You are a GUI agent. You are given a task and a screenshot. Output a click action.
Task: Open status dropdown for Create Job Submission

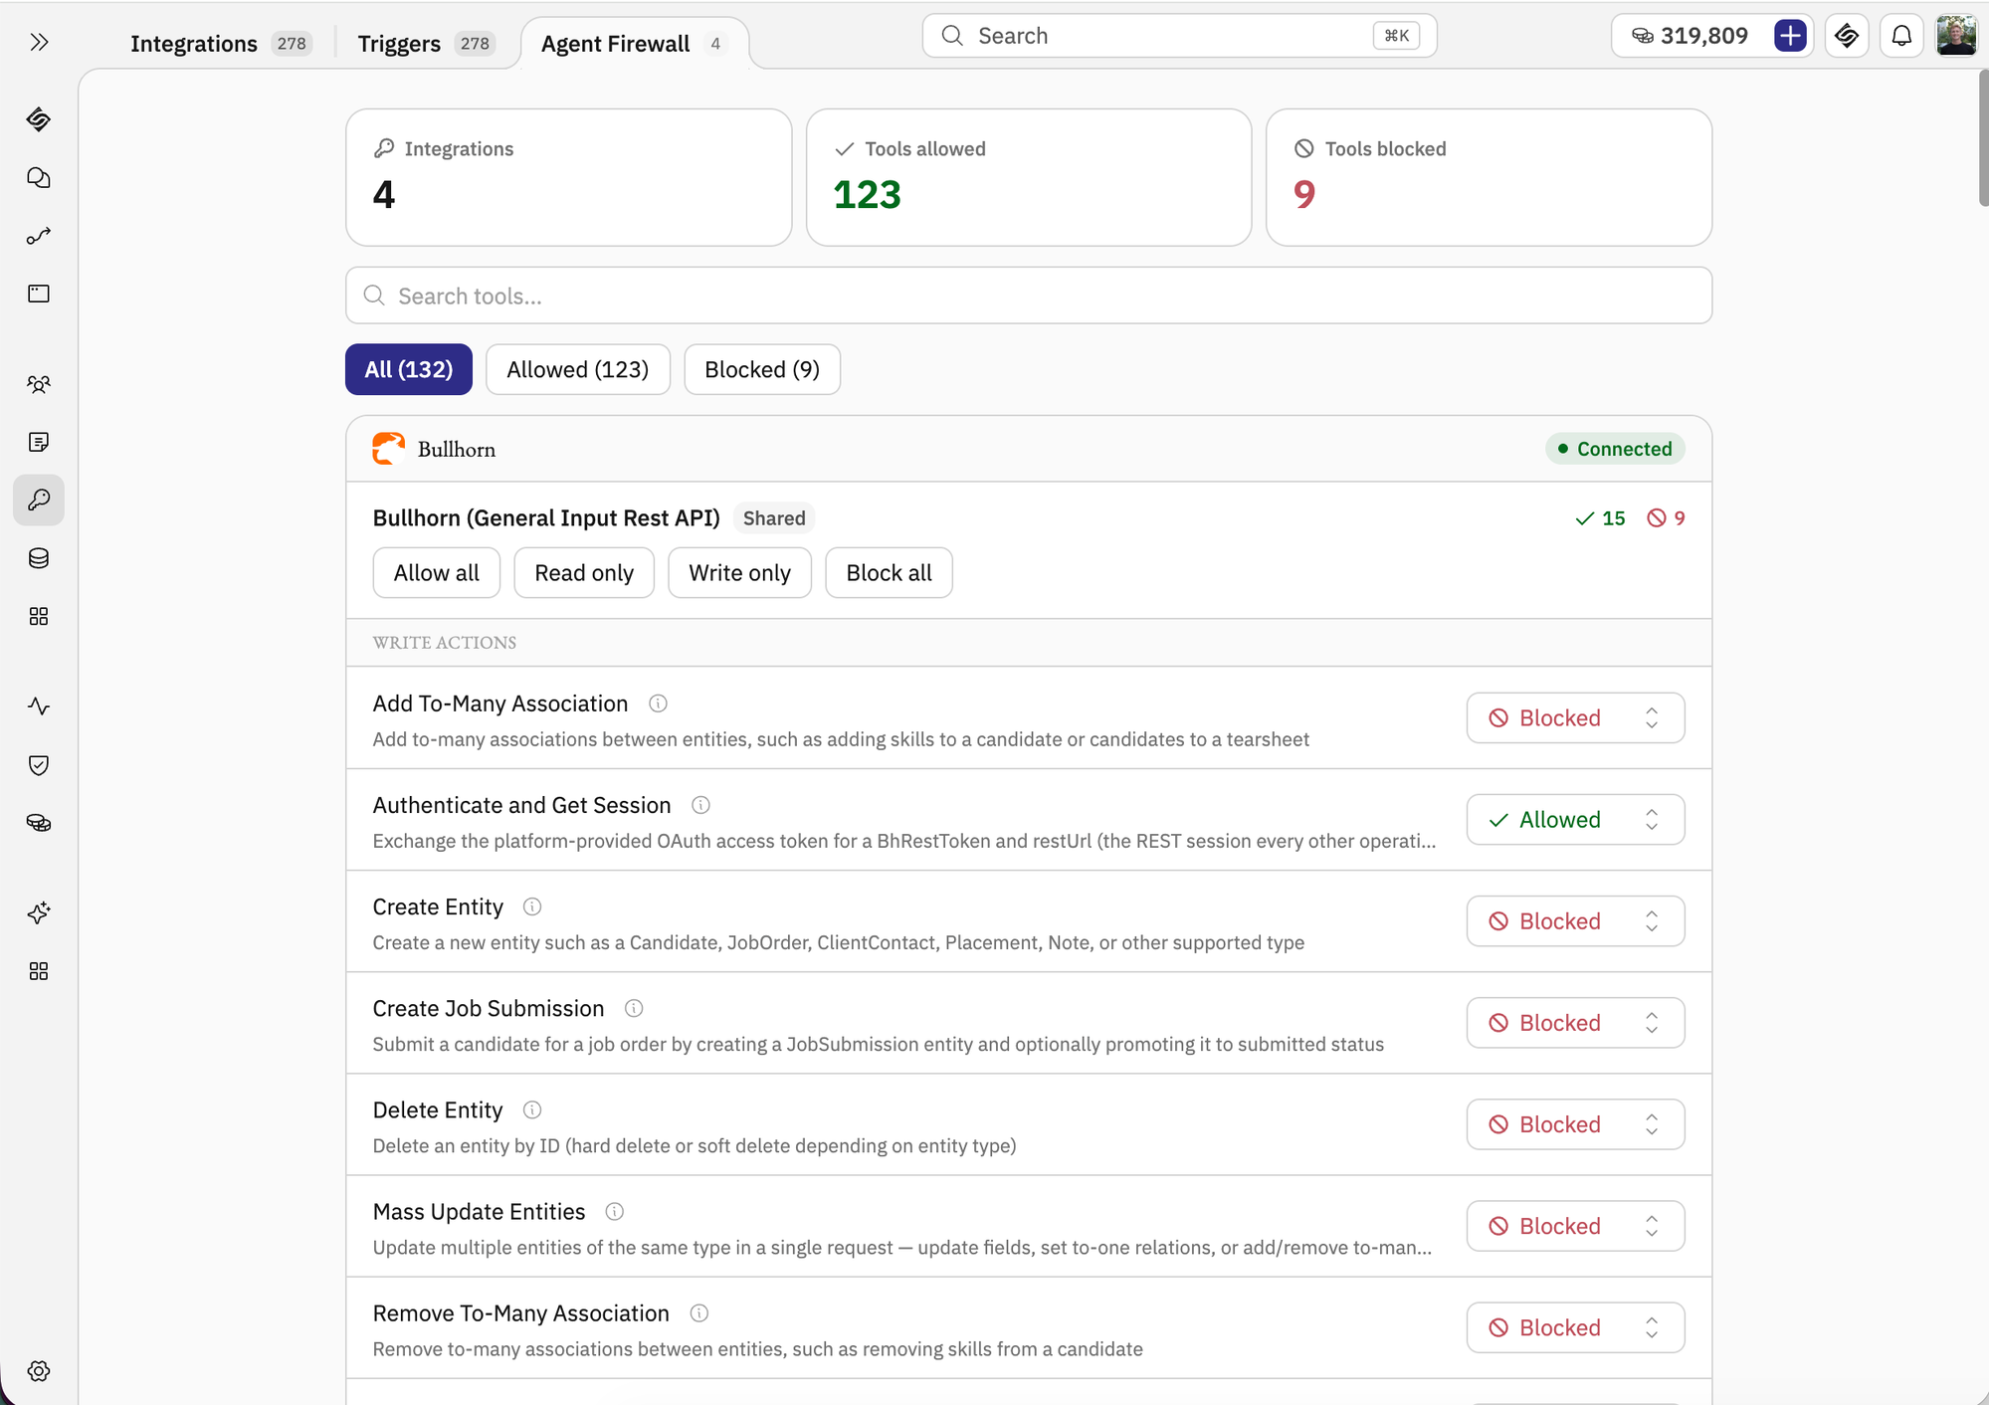[1575, 1022]
